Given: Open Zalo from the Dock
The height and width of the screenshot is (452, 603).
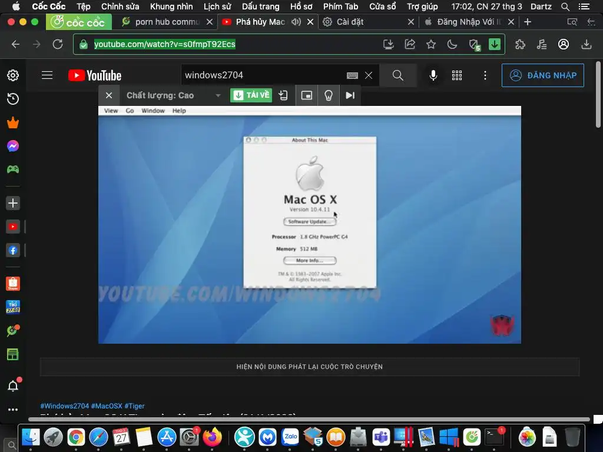Looking at the screenshot, I should click(290, 437).
